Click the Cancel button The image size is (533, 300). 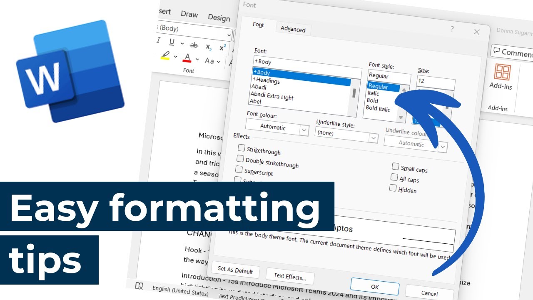pyautogui.click(x=429, y=293)
